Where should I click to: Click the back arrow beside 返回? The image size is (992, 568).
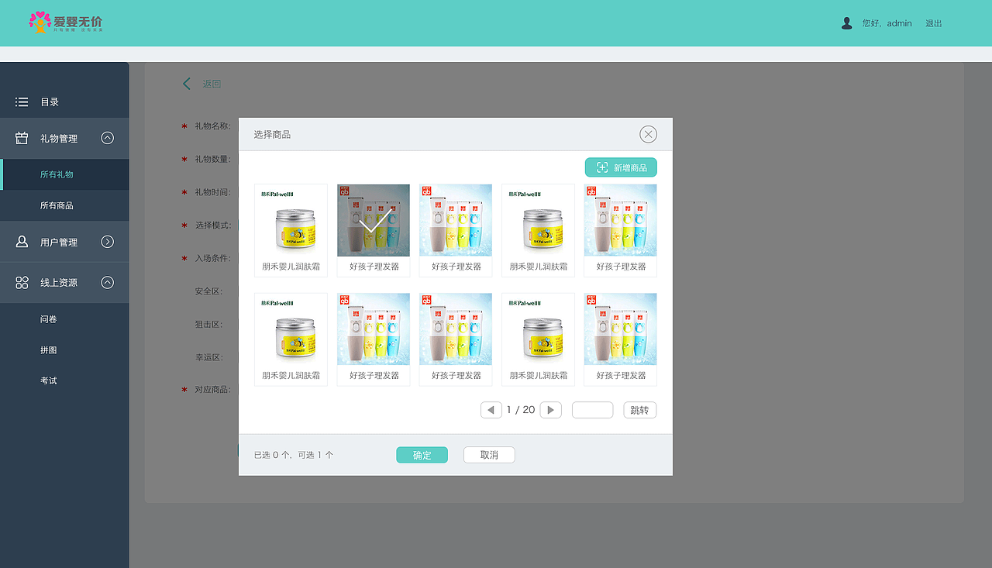(x=186, y=83)
